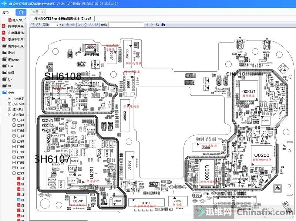Click the find previous result arrow
This screenshot has height=221, width=296.
pos(147,25)
